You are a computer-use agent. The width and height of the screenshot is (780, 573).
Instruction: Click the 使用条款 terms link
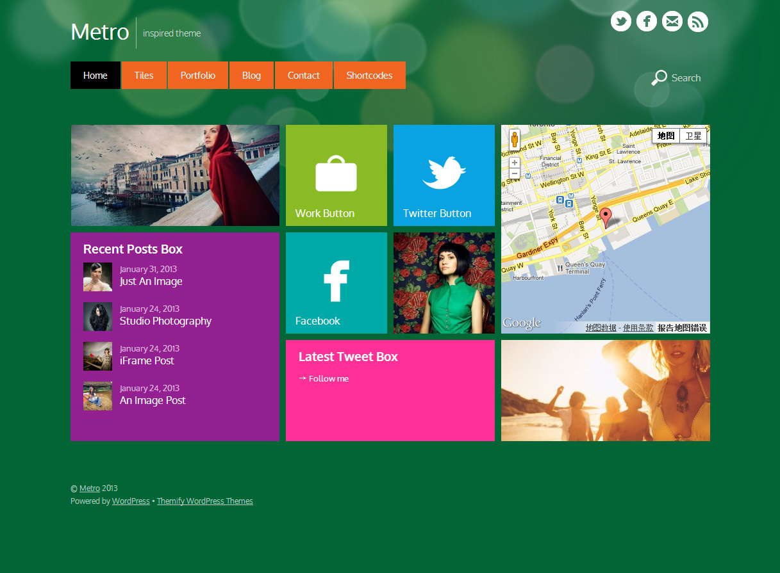[638, 328]
